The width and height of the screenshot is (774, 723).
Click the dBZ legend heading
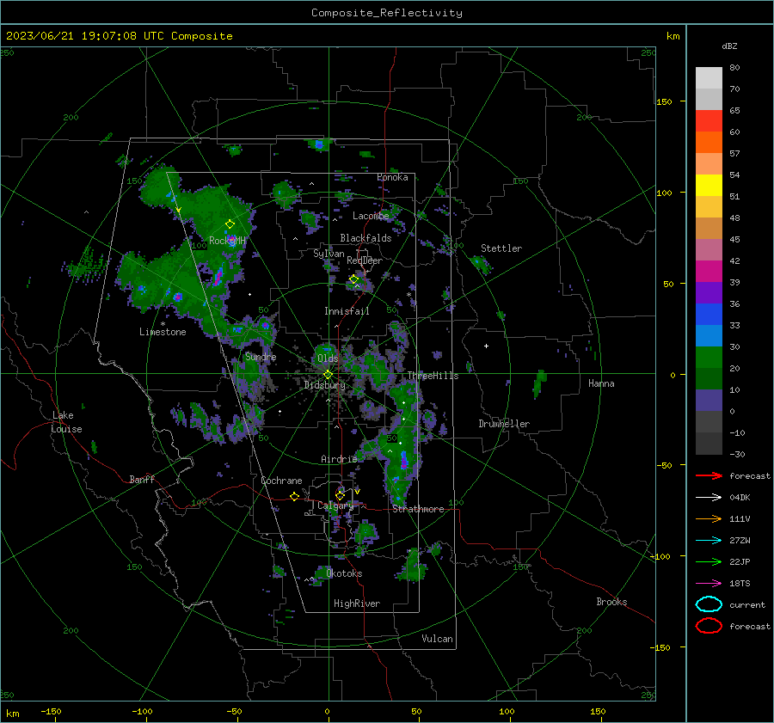(729, 46)
